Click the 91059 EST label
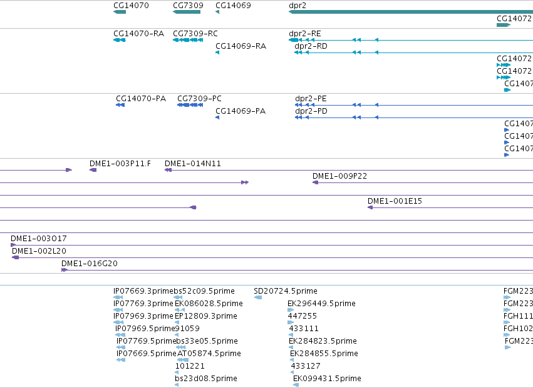This screenshot has height=388, width=533. tap(187, 329)
